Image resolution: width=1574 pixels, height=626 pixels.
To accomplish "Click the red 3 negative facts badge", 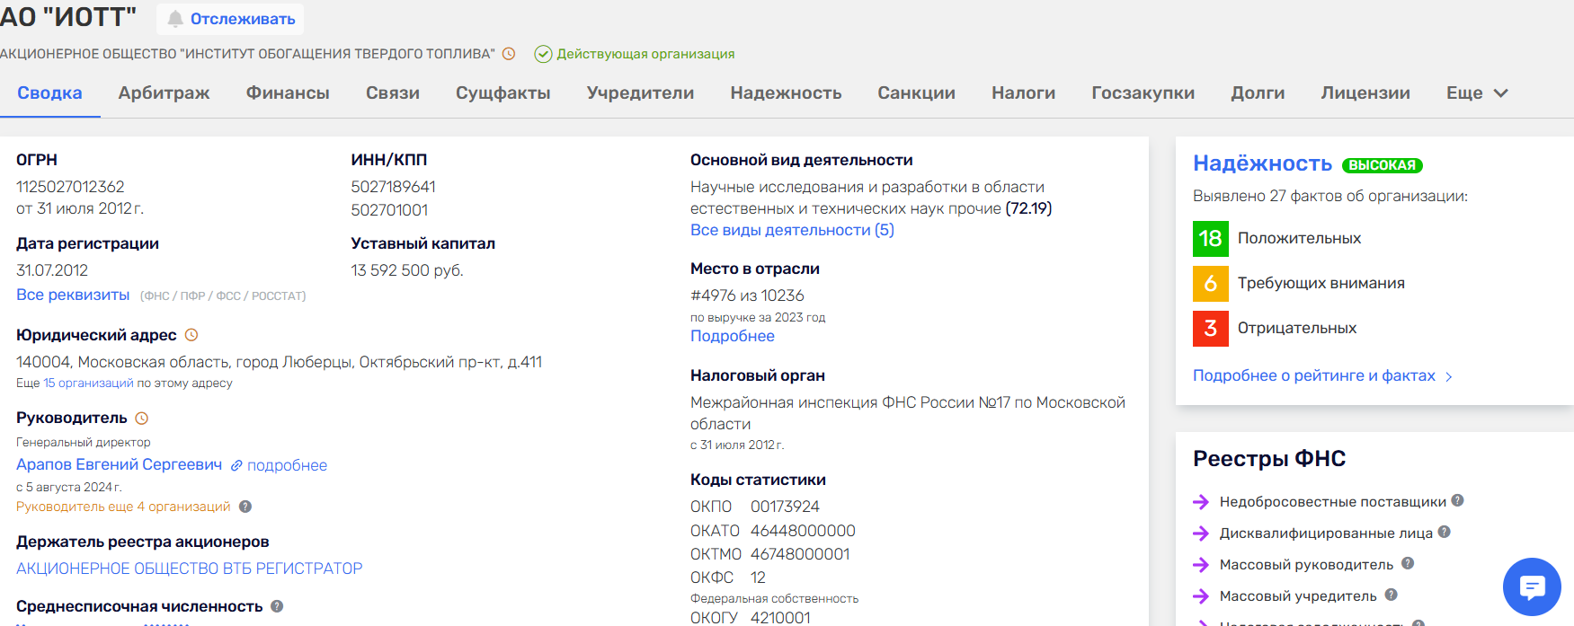I will point(1211,328).
